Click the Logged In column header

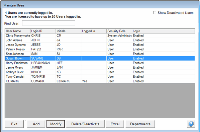[x=94, y=31]
